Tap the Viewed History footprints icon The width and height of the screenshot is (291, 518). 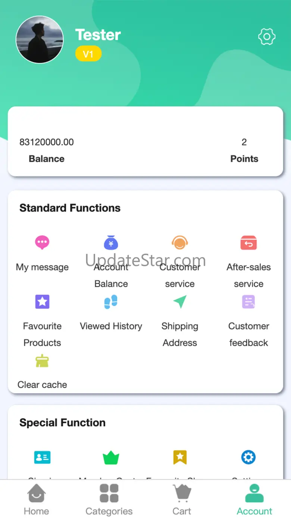111,302
